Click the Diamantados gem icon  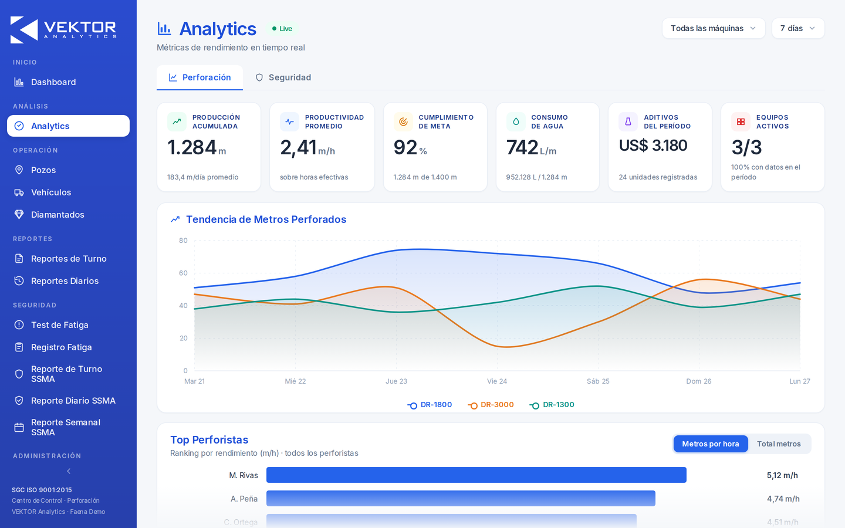click(19, 215)
